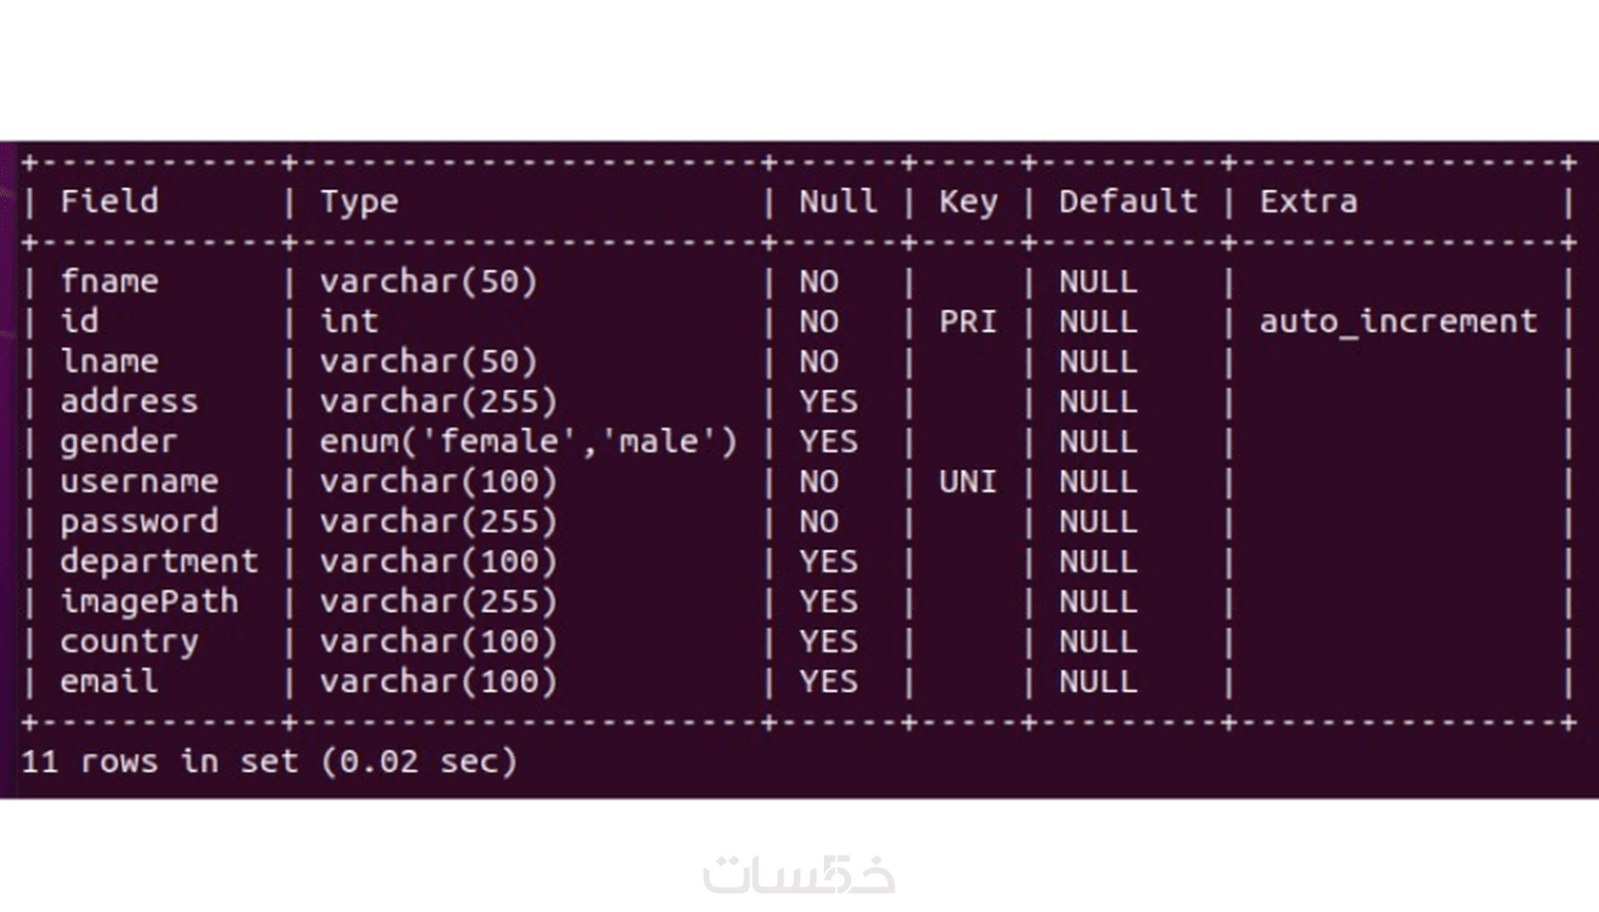Image resolution: width=1599 pixels, height=912 pixels.
Task: Select the enum('female','male') type text
Action: pyautogui.click(x=529, y=442)
